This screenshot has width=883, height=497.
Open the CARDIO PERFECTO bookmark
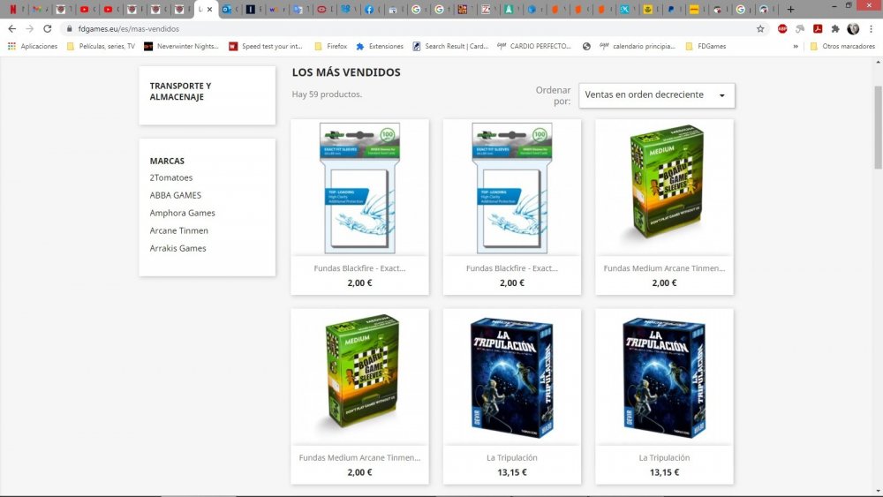534,46
